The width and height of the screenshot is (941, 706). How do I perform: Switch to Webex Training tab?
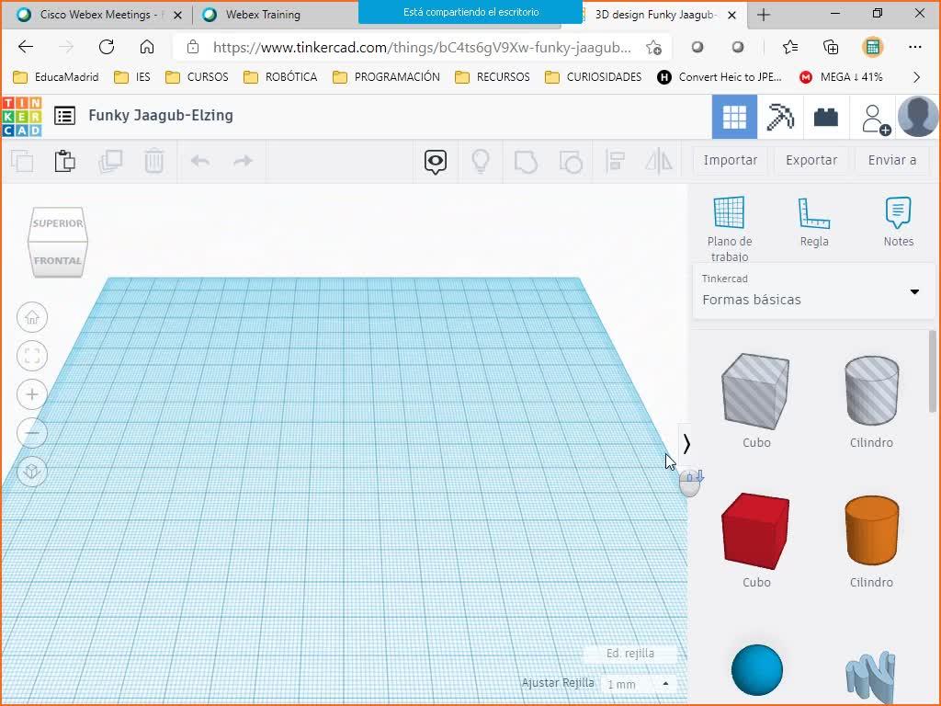coord(263,15)
